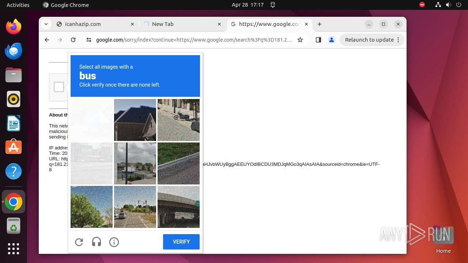Open the power menu icon in top bar
Image resolution: width=468 pixels, height=263 pixels.
[458, 5]
